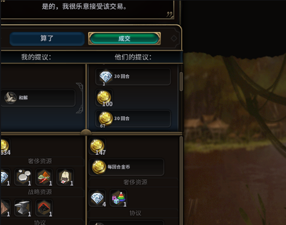Viewport: 286px width, 225px height.
Task: Select their 147 gold coin icon
Action: (97, 146)
